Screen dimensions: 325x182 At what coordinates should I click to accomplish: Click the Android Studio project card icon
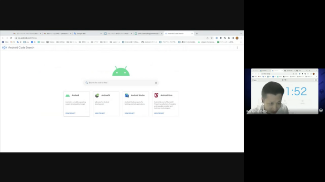coord(127,95)
